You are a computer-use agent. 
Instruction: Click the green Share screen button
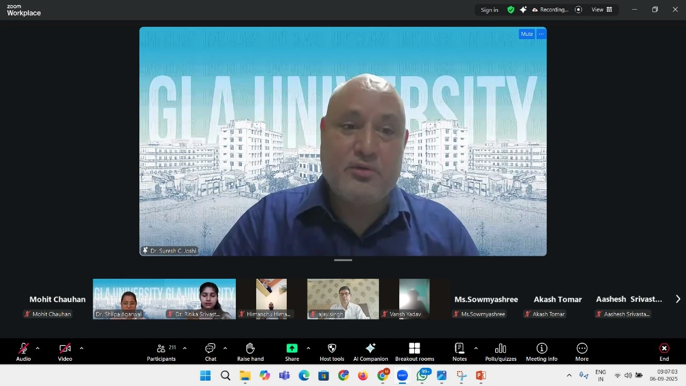click(x=292, y=352)
